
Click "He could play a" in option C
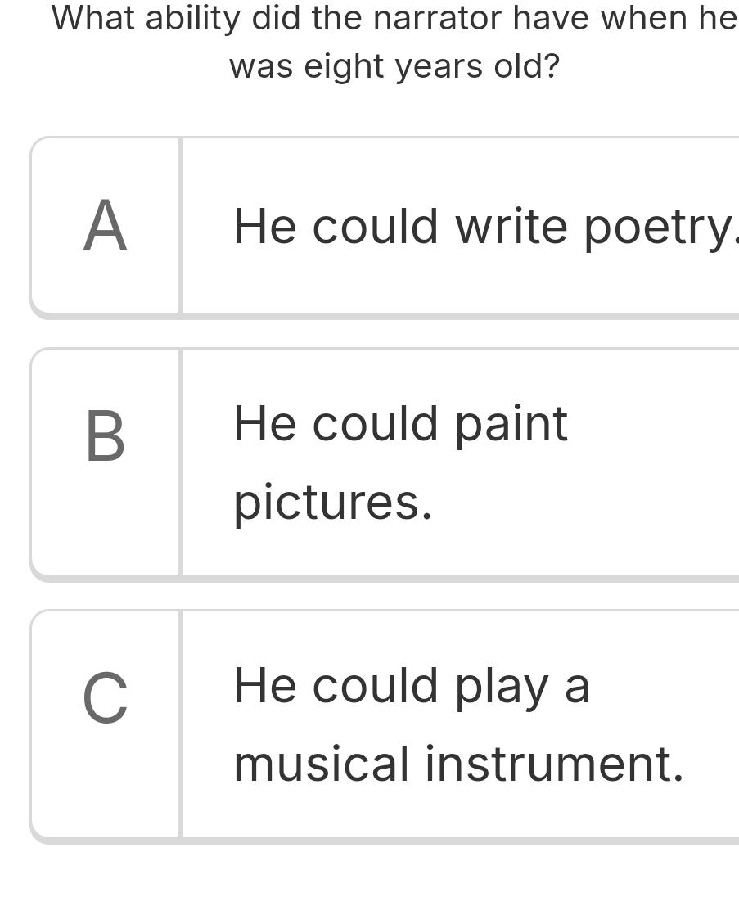(x=412, y=685)
